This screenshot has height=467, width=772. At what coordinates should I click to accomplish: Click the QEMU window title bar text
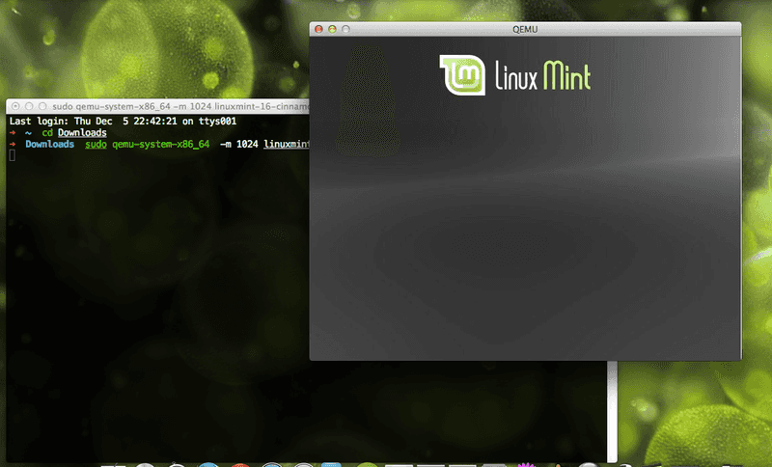coord(525,30)
